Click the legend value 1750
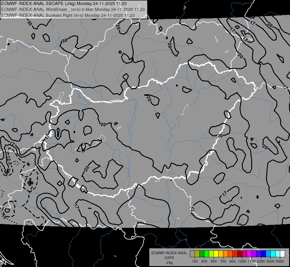This screenshot has height=267, width=290. tap(251, 261)
